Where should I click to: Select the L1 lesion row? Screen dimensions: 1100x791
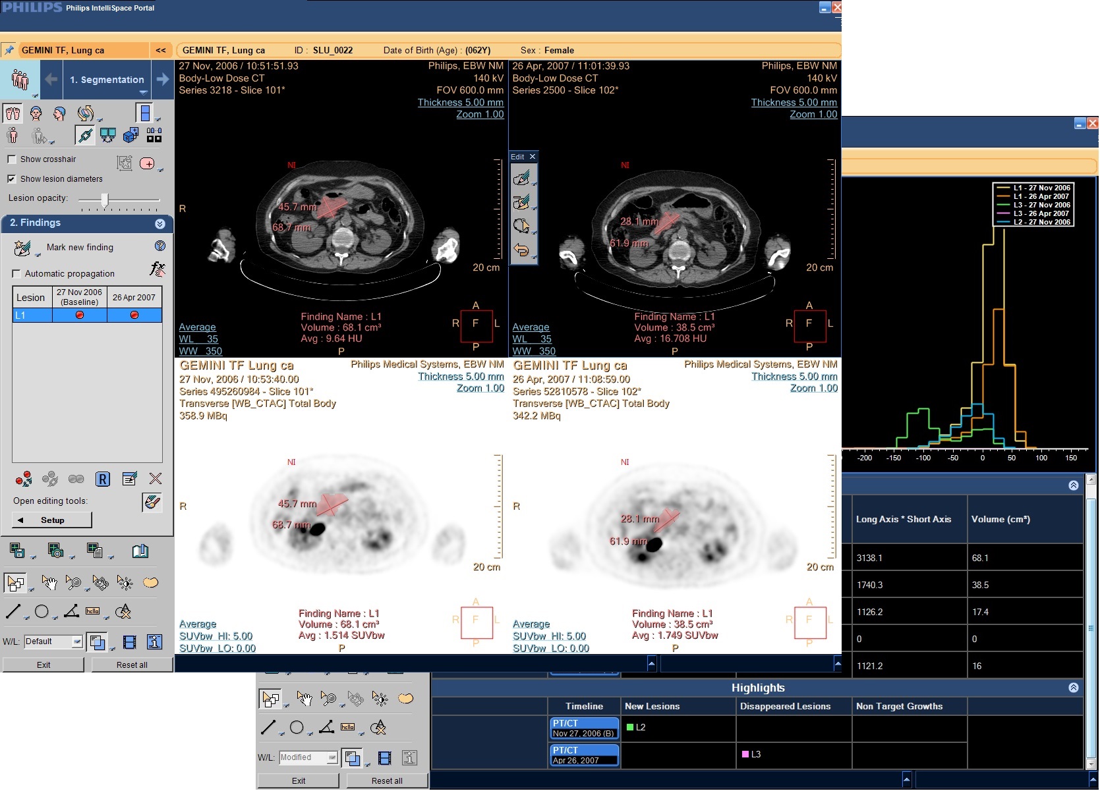(87, 315)
